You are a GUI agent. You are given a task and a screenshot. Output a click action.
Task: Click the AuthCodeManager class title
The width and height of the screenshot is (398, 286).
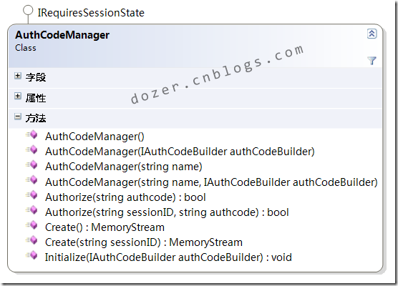pyautogui.click(x=62, y=35)
